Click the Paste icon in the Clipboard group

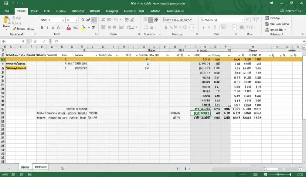point(6,21)
